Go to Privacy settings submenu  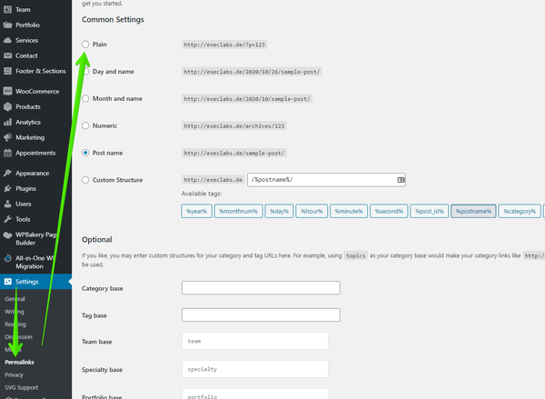tap(15, 375)
